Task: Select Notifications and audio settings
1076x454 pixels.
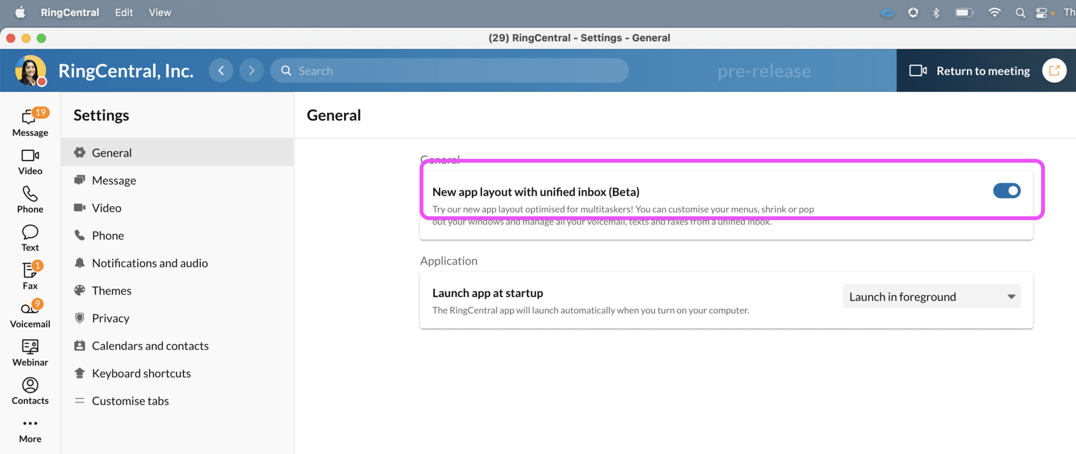Action: click(150, 263)
